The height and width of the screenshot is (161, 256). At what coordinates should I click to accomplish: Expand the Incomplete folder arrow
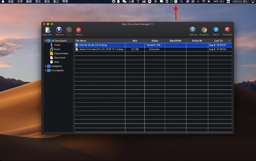click(x=46, y=70)
